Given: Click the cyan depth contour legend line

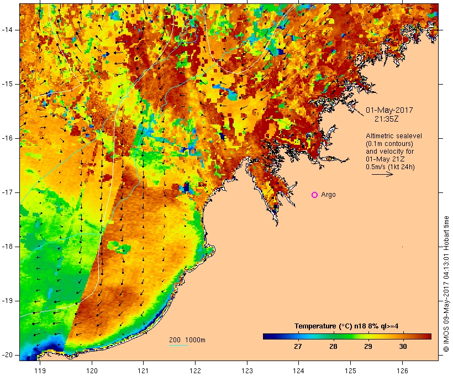Looking at the screenshot, I should point(178,345).
